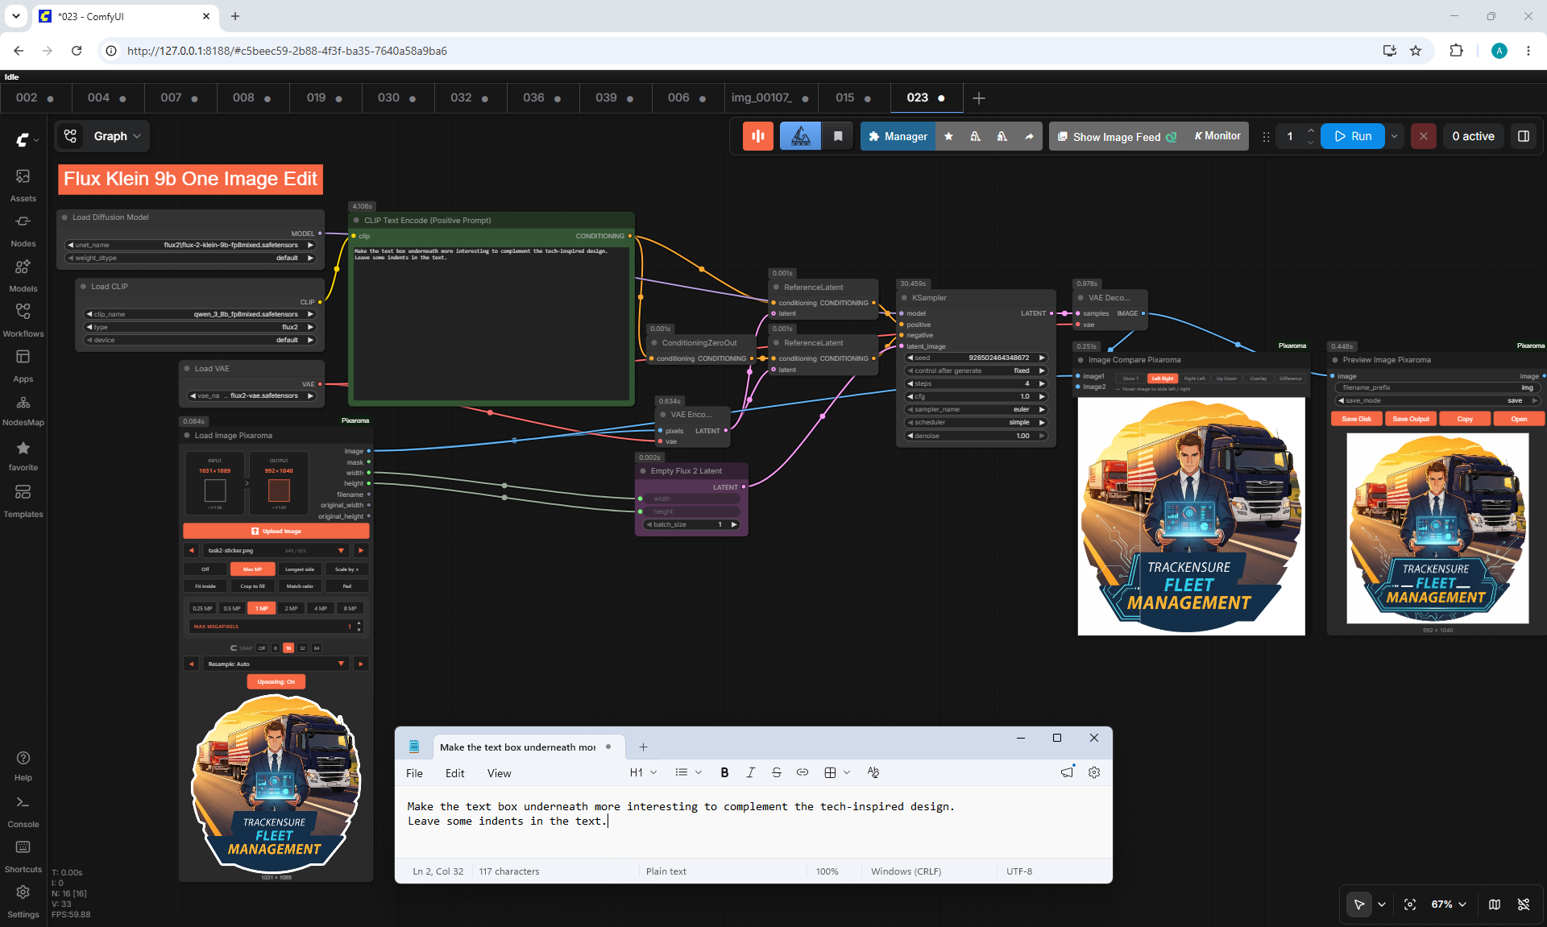Image resolution: width=1547 pixels, height=927 pixels.
Task: Click the fit view icon in canvas controls
Action: [x=1410, y=904]
